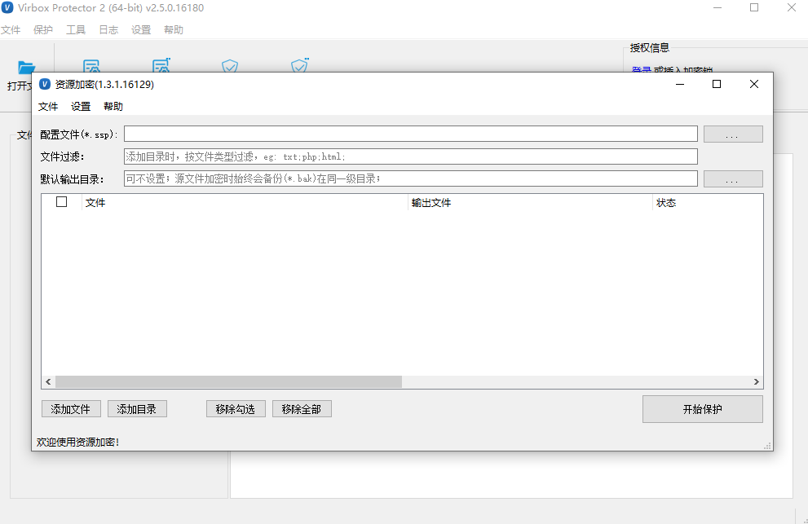
Task: Click the horizontal scrollbar thumb in file list
Action: tap(229, 381)
